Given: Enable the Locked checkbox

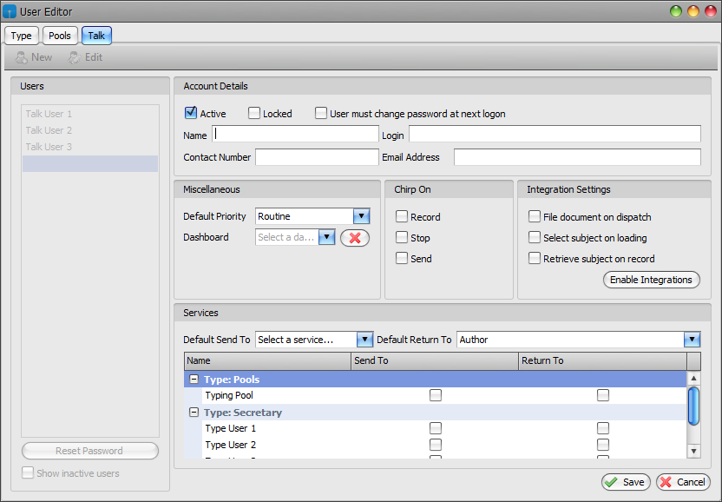Looking at the screenshot, I should click(x=254, y=113).
